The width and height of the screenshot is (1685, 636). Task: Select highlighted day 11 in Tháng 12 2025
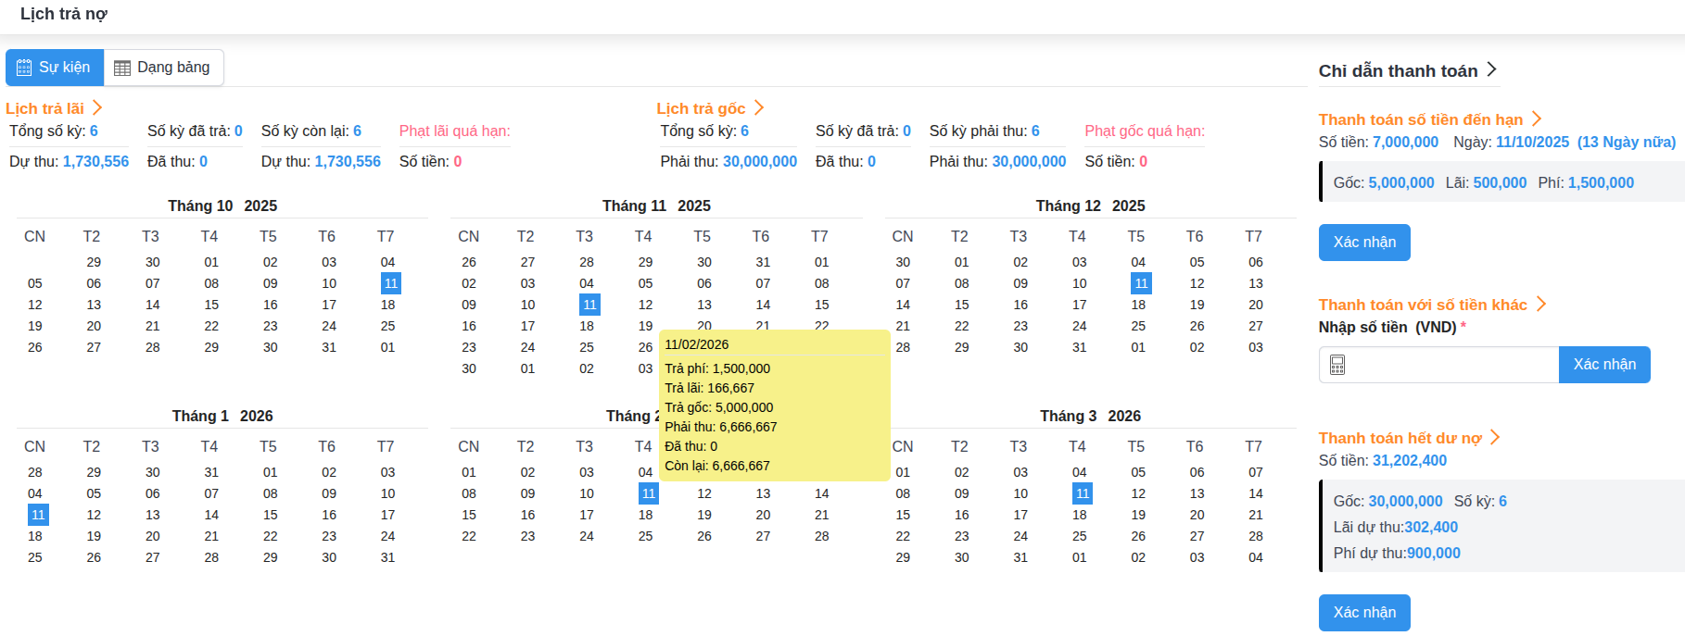click(1140, 283)
